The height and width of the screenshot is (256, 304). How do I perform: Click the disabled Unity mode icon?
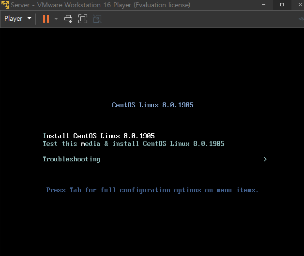coord(97,19)
